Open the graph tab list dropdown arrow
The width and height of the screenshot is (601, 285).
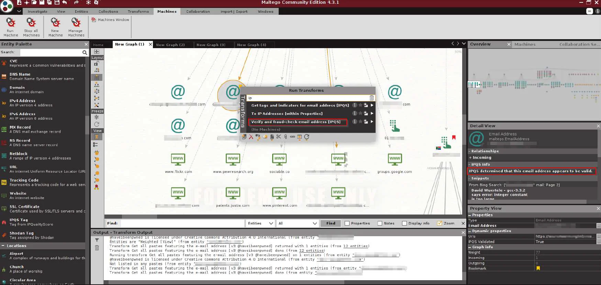464,44
